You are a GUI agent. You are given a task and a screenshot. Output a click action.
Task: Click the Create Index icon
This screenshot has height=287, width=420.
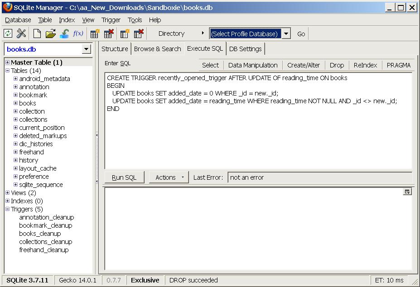[125, 34]
